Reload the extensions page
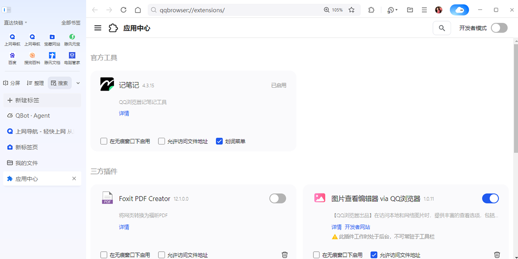The image size is (518, 259). 123,10
